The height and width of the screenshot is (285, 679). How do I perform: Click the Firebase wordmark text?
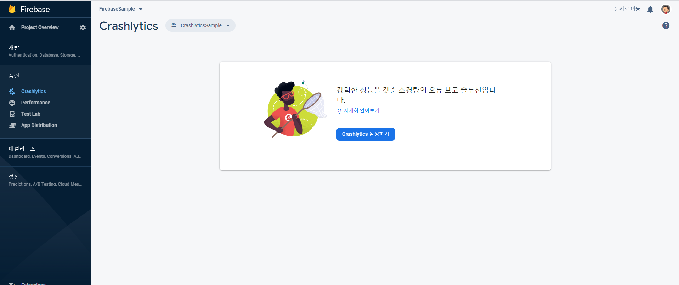(35, 9)
